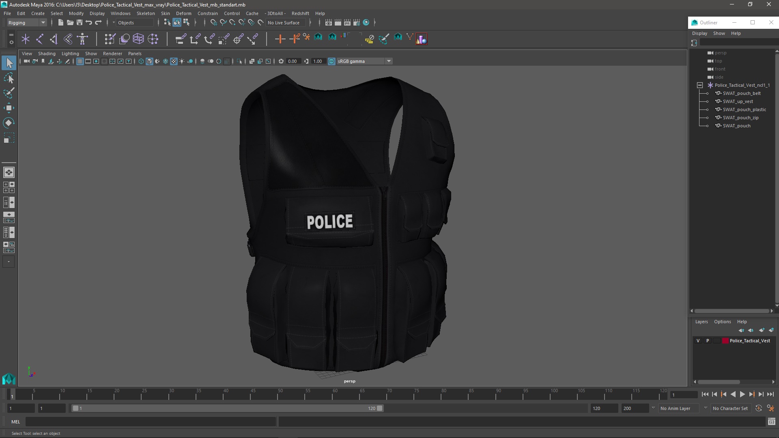This screenshot has width=779, height=438.
Task: Open the Rigging menu set dropdown
Action: coord(27,23)
